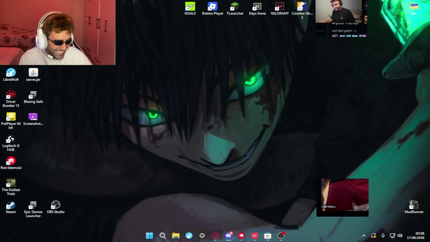Select the Screenshot file on the desktop
Viewport: 430px width, 242px height.
coord(33,119)
